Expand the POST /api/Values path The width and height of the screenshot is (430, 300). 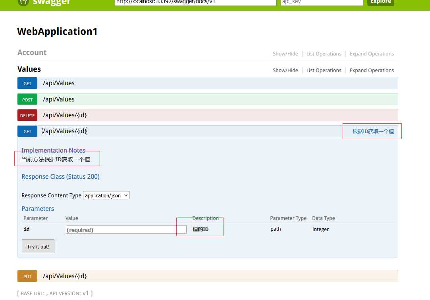point(59,99)
